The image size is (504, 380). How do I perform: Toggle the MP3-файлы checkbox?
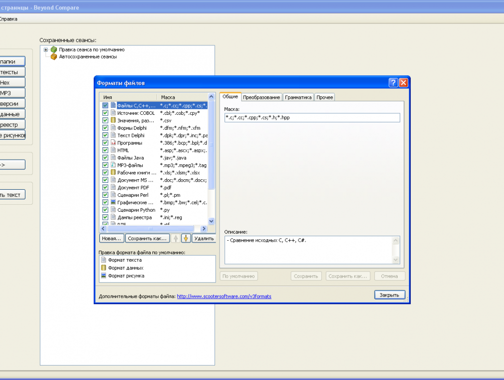click(105, 165)
